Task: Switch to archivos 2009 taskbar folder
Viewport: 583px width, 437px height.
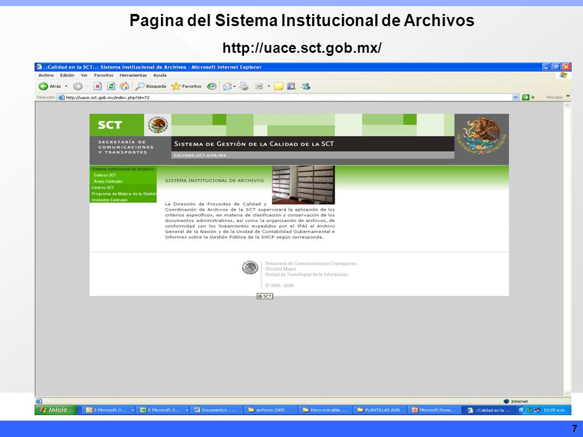Action: (x=271, y=410)
